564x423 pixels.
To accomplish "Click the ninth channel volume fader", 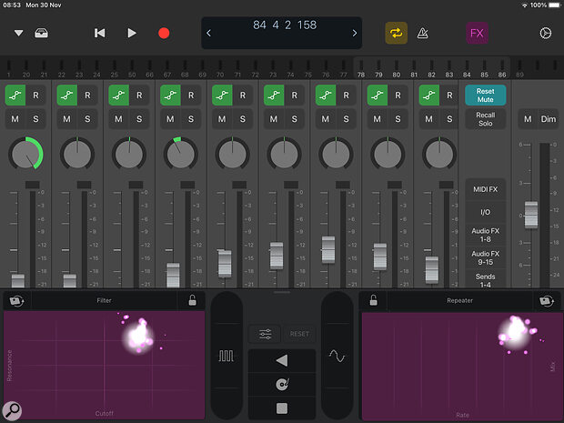I will click(431, 270).
